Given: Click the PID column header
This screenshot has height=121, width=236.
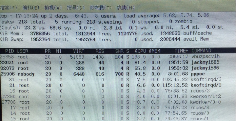Looking at the screenshot, I should [10, 51].
